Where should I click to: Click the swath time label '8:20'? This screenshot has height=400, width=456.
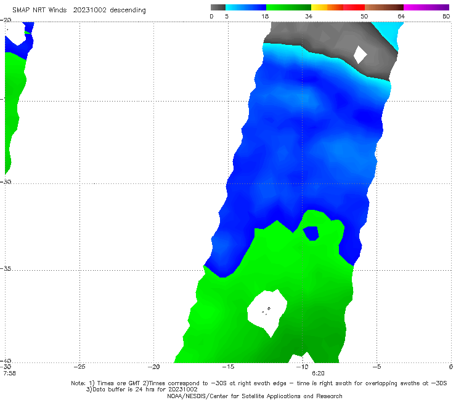(x=318, y=374)
